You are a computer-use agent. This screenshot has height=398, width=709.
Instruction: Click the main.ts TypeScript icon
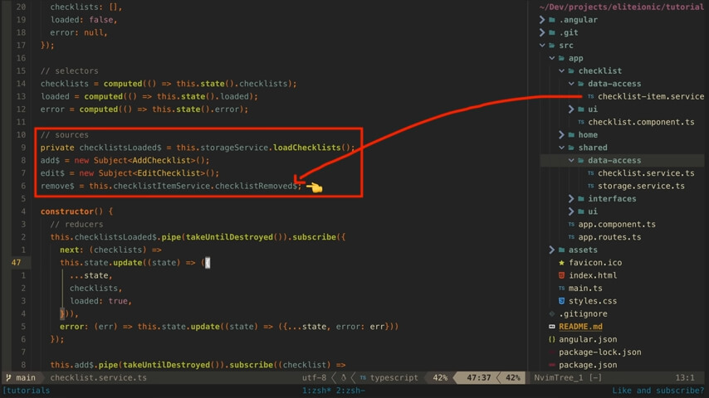point(561,289)
